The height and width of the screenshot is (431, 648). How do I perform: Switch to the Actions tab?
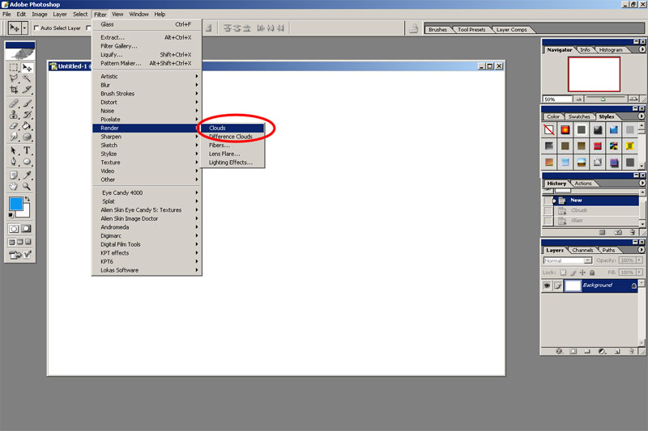tap(582, 183)
